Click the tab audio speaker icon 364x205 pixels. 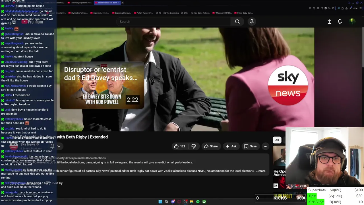(x=339, y=8)
